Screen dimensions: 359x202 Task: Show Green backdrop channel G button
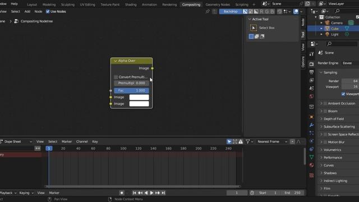267,11
